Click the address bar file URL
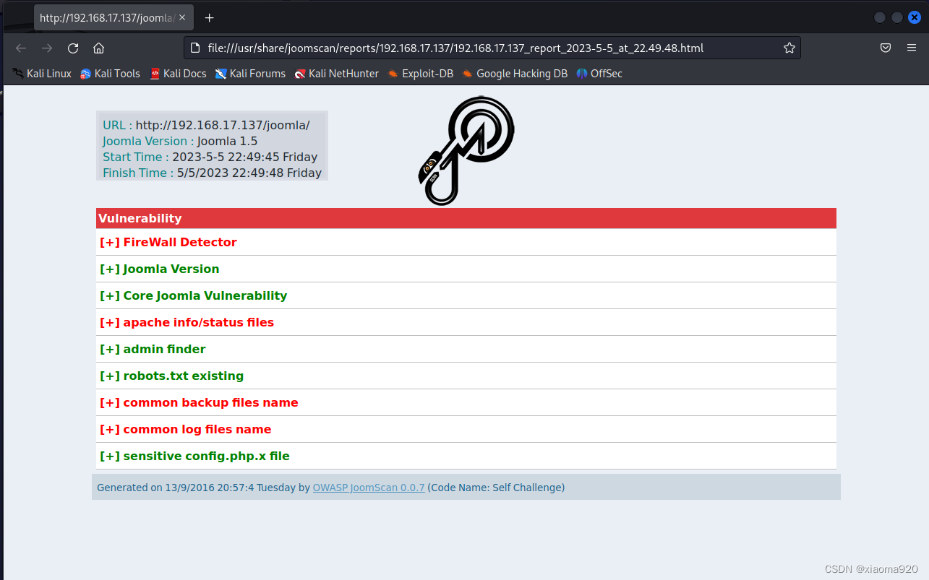Screen dimensions: 929x580 pos(455,48)
